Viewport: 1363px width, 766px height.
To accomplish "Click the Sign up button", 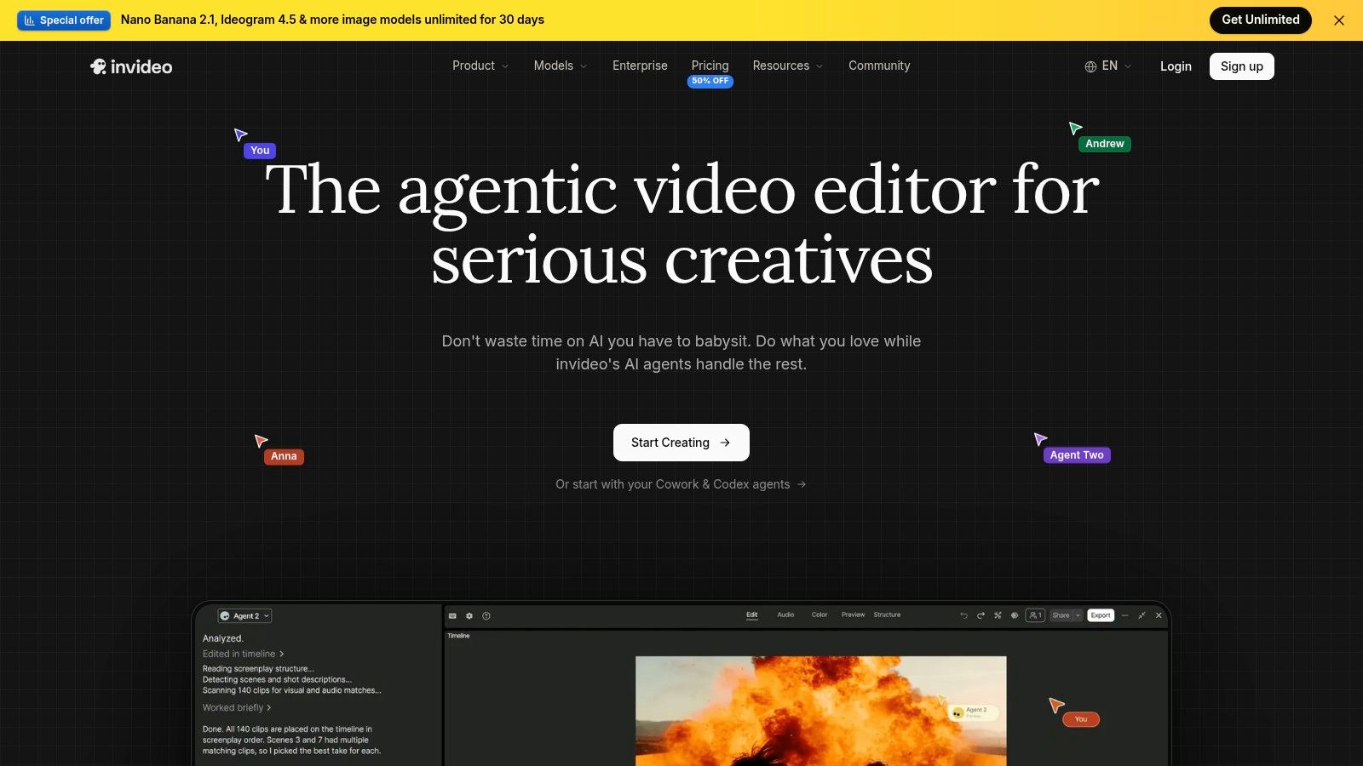I will 1242,66.
